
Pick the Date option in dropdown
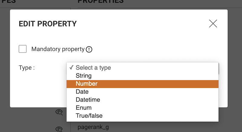[x=142, y=92]
